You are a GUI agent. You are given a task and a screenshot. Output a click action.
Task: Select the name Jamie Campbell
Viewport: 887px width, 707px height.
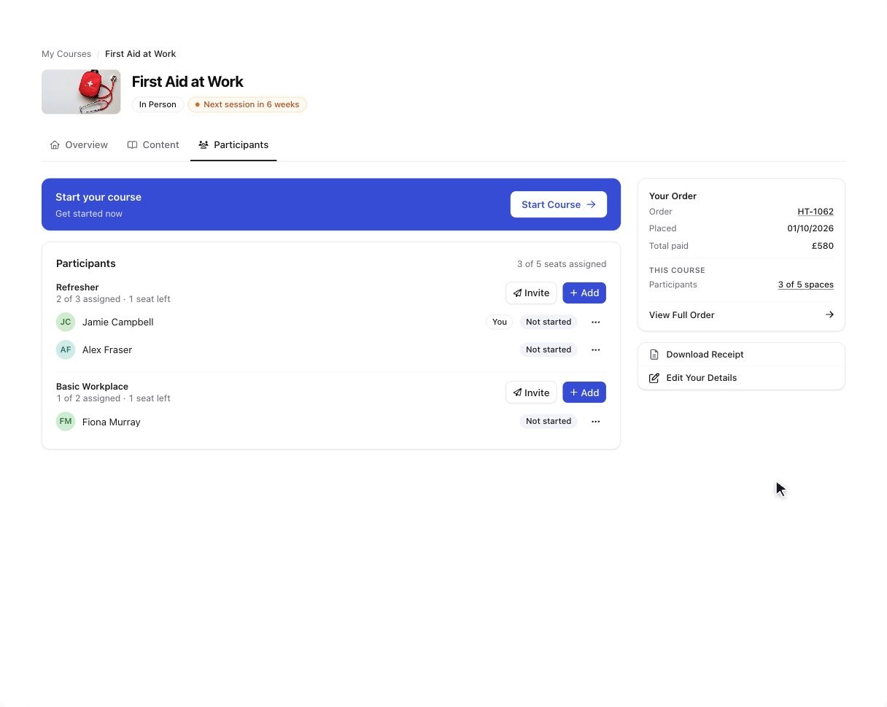click(118, 322)
